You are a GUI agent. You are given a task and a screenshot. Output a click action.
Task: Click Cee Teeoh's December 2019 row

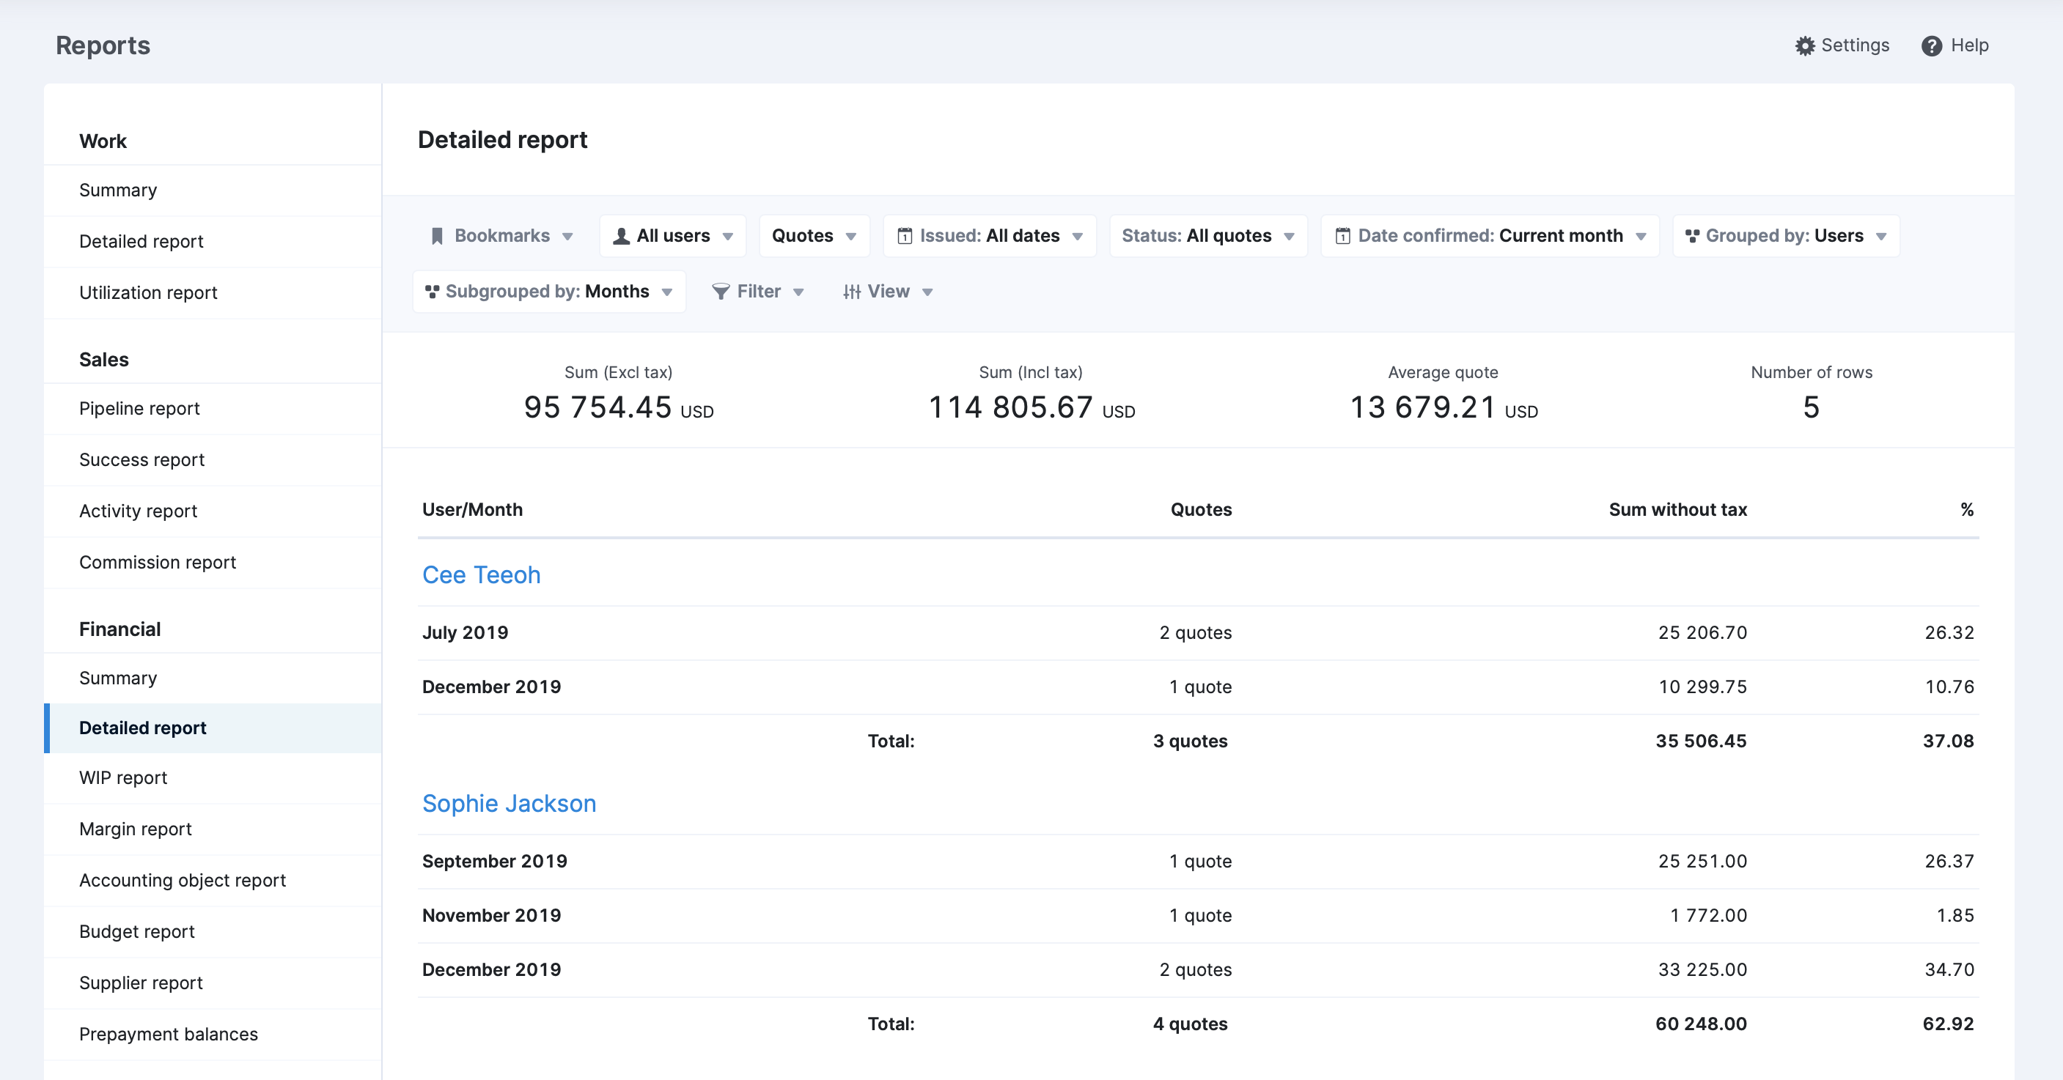[1198, 688]
